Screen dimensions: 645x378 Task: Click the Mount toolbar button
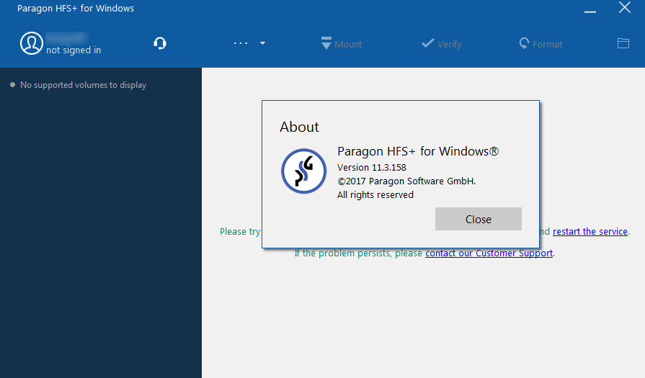342,43
